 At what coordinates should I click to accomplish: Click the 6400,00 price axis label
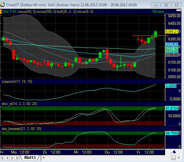[174, 24]
